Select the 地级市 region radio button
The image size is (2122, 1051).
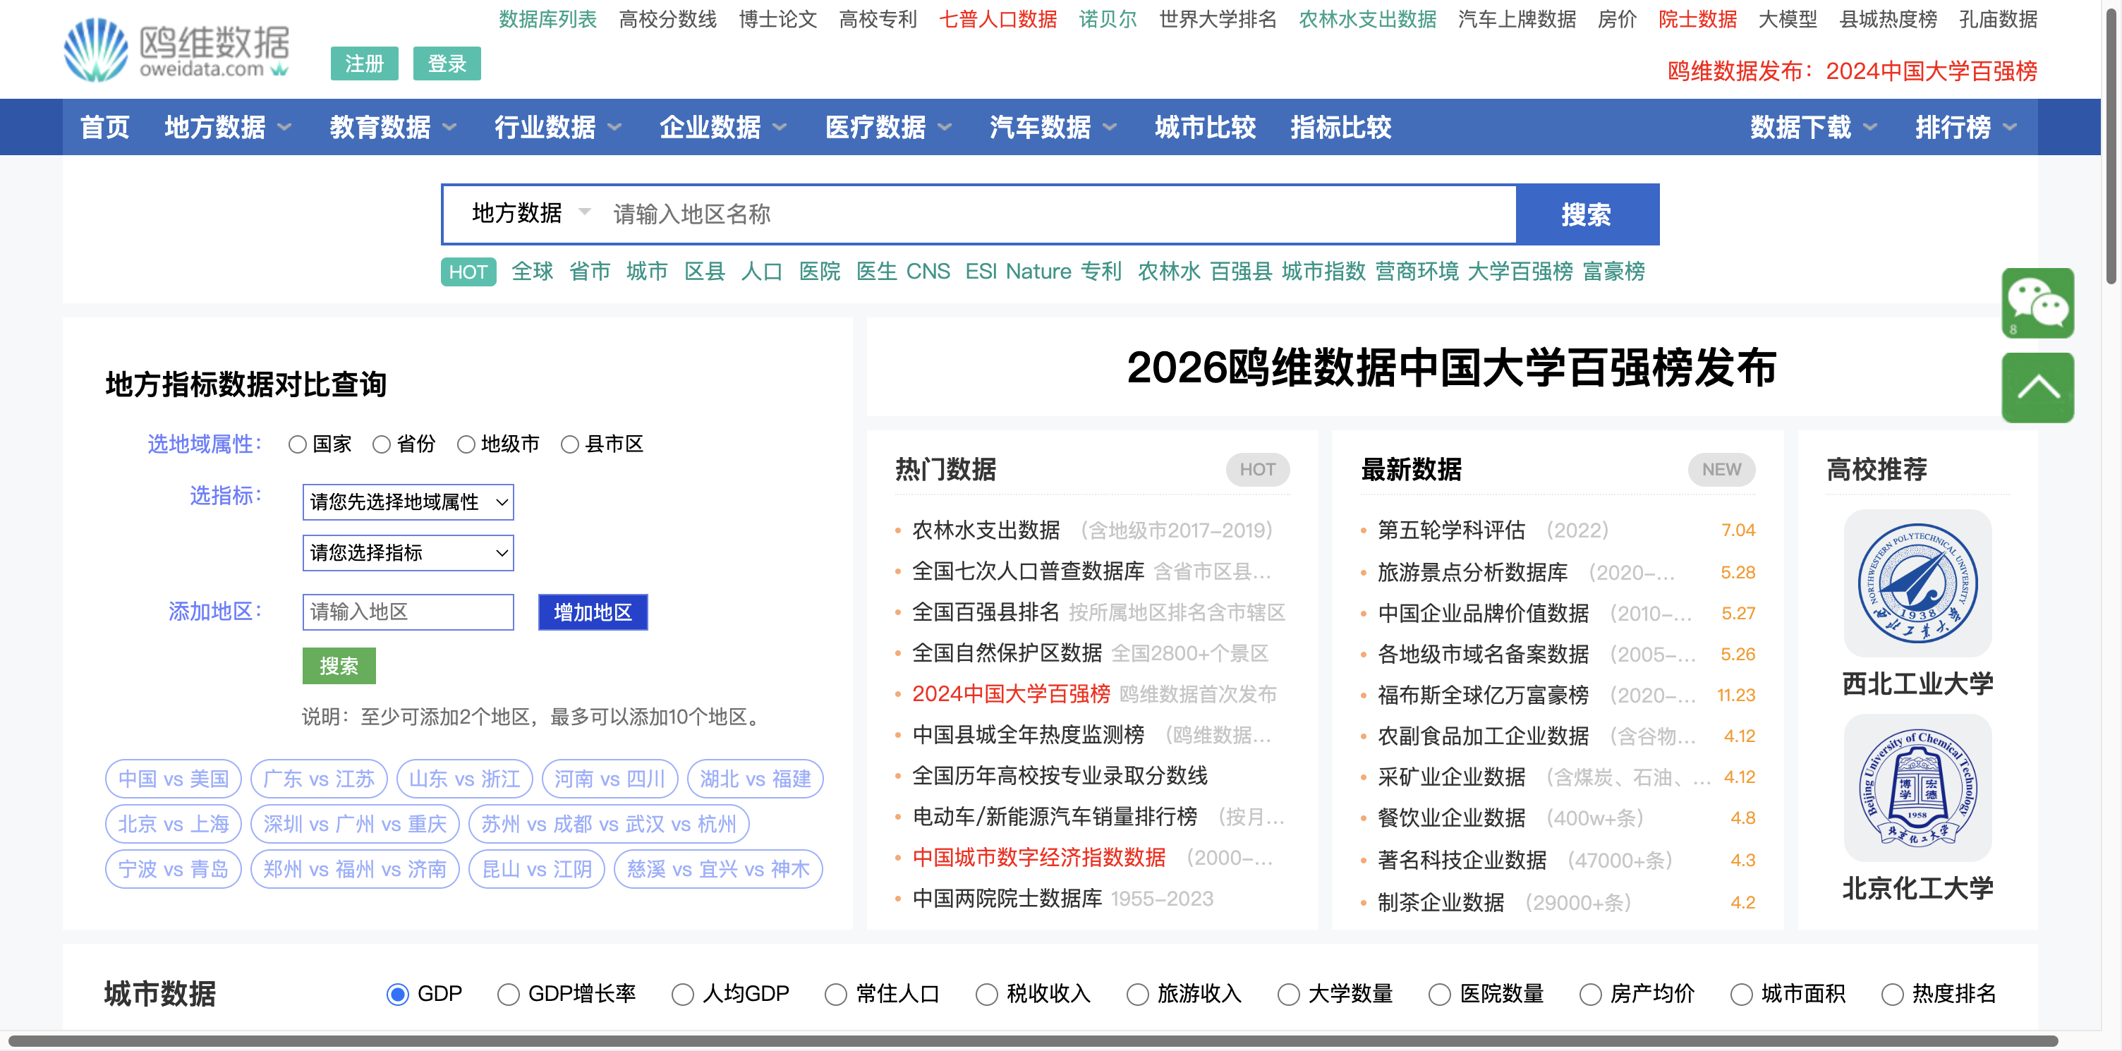[x=466, y=445]
